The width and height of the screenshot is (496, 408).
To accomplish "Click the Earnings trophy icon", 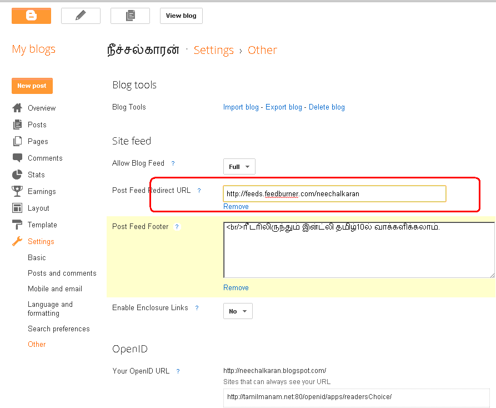I will click(x=17, y=191).
